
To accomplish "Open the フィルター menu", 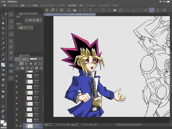I will coord(91,5).
